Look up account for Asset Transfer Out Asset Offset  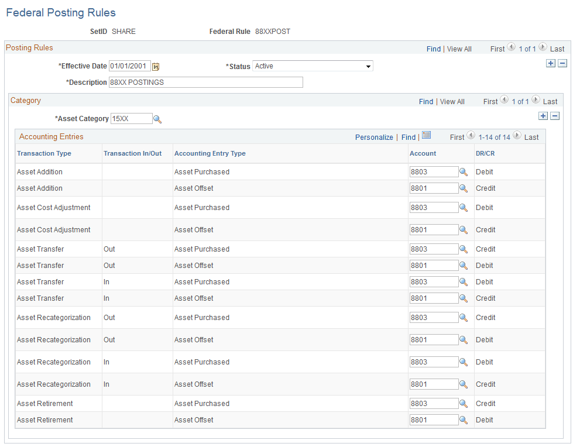(464, 266)
